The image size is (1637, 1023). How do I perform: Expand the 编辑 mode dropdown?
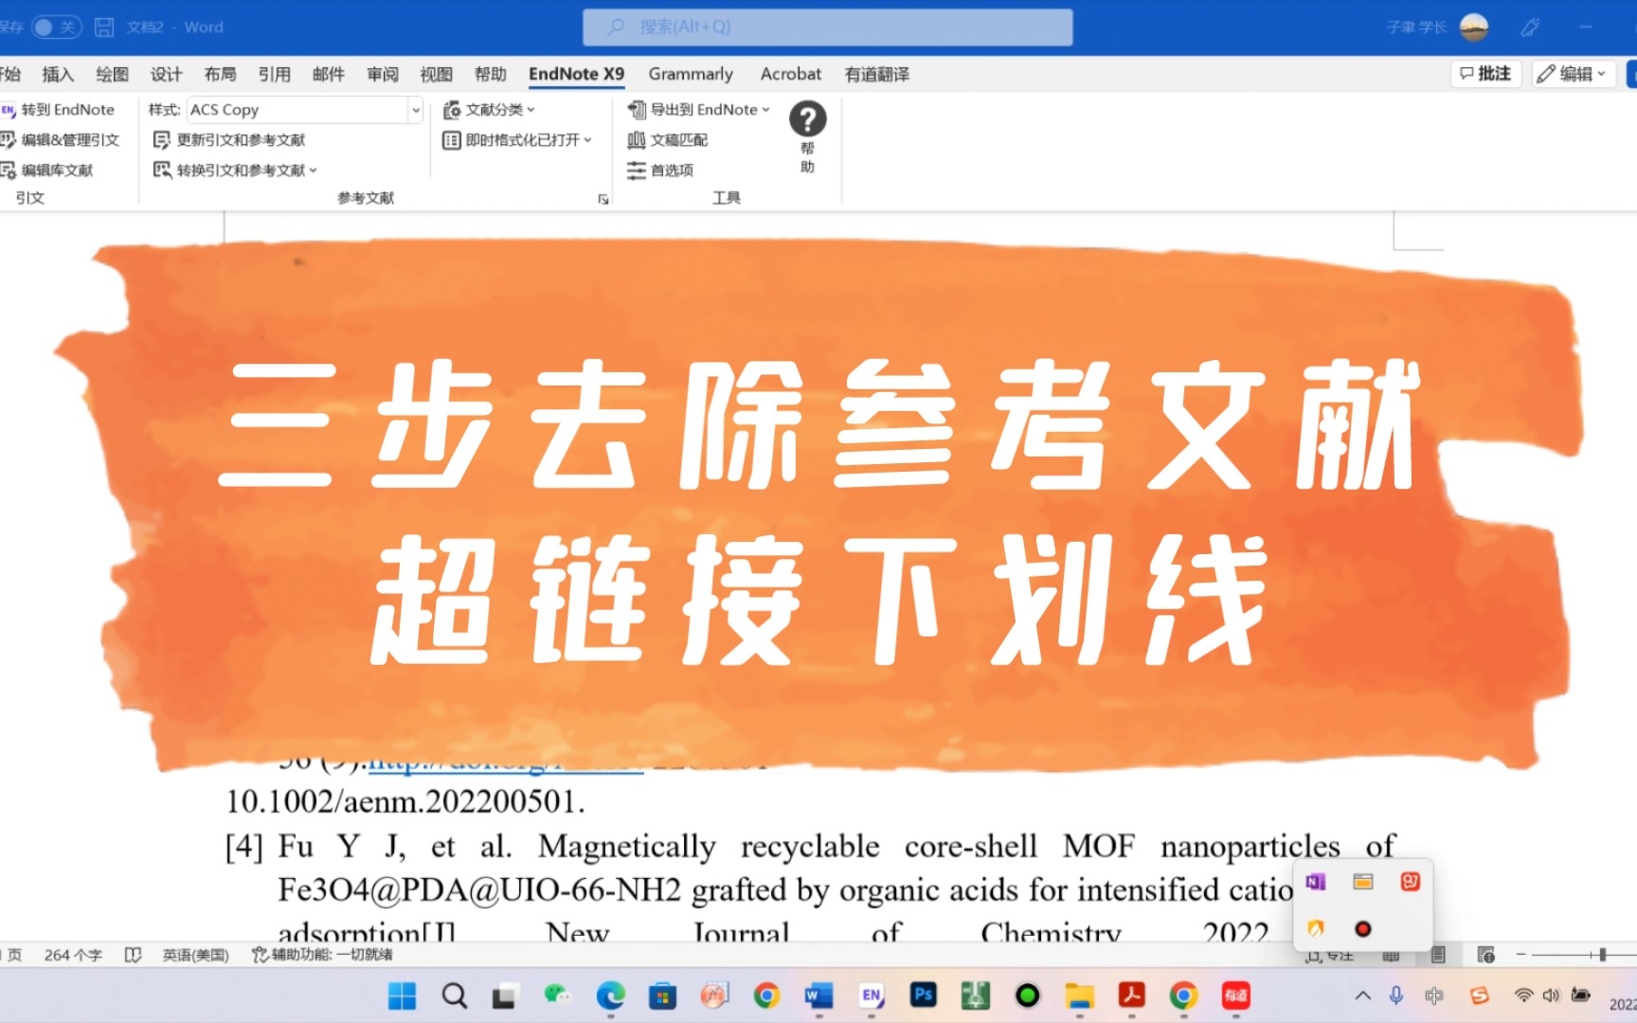[x=1573, y=74]
